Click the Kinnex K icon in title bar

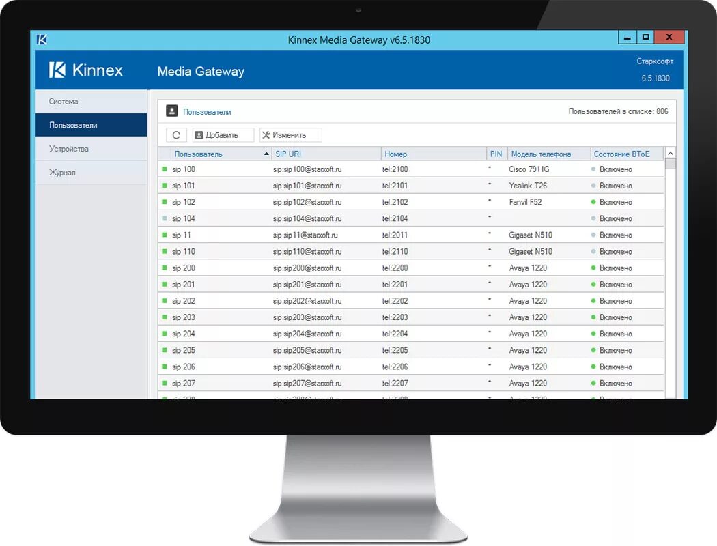point(42,40)
